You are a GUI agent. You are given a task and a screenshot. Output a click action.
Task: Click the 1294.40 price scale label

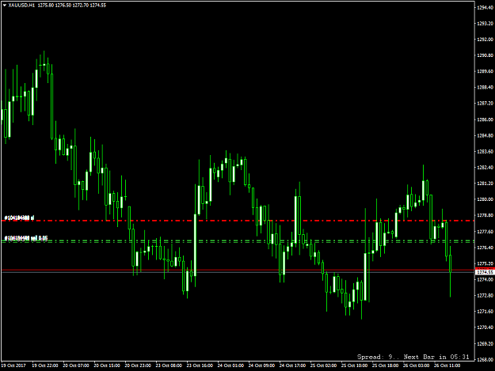coord(485,7)
